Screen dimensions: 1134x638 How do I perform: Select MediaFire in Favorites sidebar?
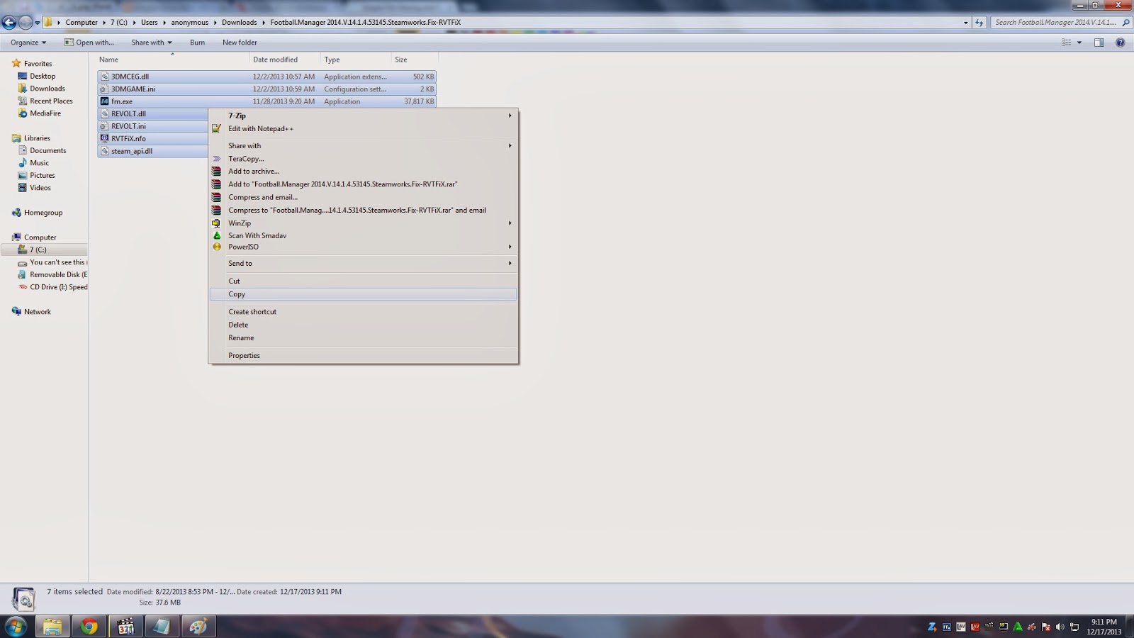pos(45,113)
